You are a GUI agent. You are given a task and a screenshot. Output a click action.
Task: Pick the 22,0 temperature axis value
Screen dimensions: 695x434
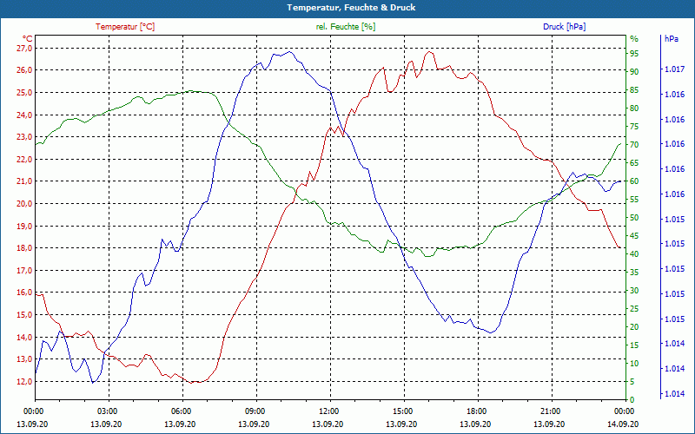[24, 159]
